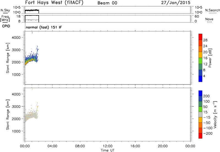Click the 'Power [dB]' color bar label

coord(210,58)
